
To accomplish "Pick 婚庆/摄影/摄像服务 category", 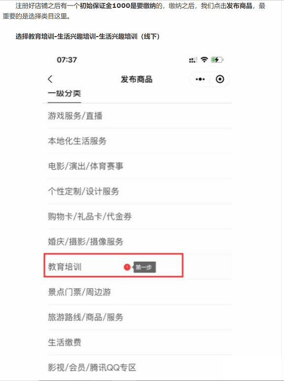I will click(139, 242).
